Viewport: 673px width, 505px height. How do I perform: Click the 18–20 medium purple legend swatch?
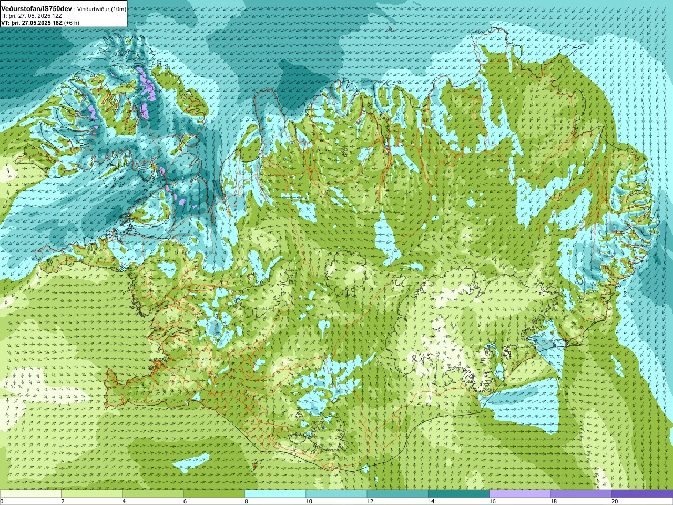581,493
